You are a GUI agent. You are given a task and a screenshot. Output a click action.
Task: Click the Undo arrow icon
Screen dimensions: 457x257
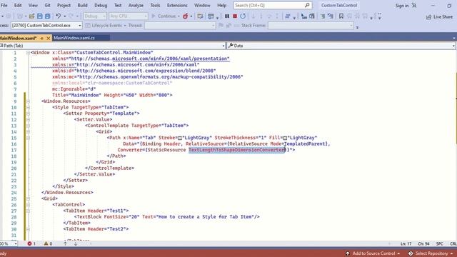(x=59, y=16)
